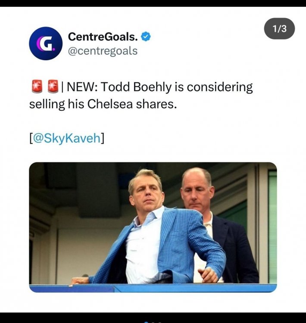
Task: Tap the second red siren emoji
Action: [52, 87]
